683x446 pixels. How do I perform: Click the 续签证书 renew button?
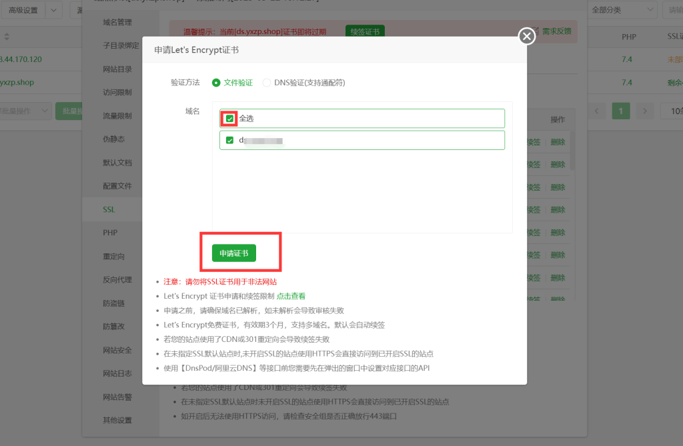pyautogui.click(x=364, y=31)
